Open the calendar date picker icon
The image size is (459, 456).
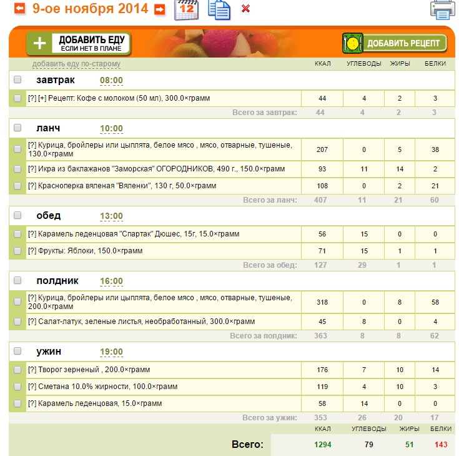186,10
